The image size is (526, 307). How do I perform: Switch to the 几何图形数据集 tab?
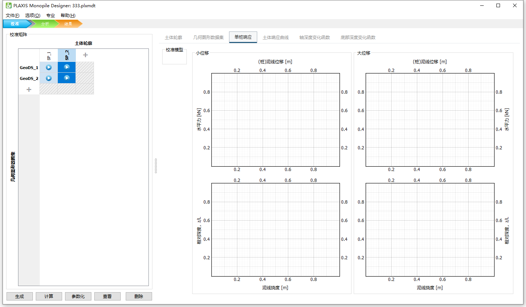(208, 38)
